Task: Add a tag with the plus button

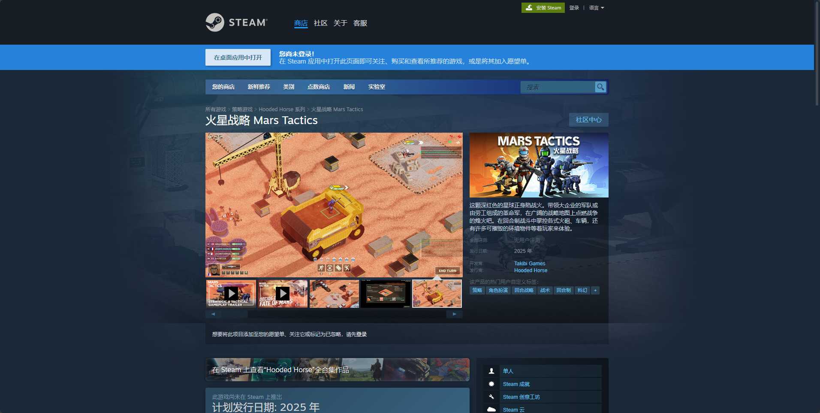Action: point(595,291)
